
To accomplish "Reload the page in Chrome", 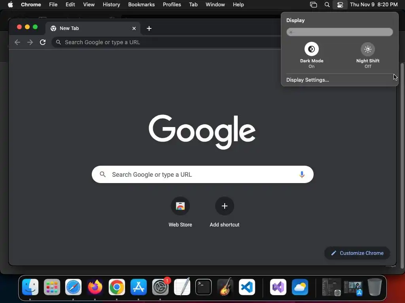I will click(x=43, y=42).
